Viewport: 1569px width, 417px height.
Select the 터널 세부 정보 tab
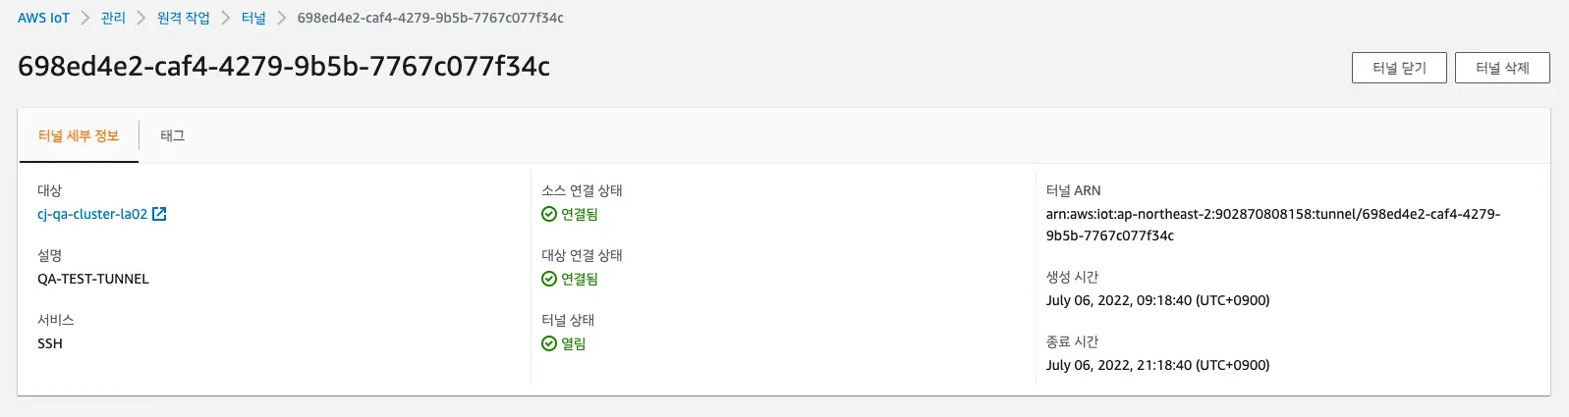tap(79, 135)
